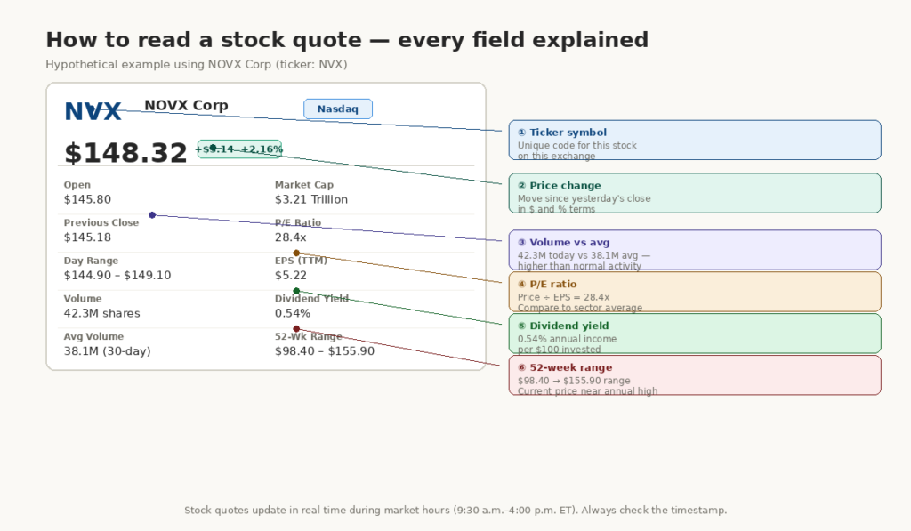
Task: Click the Avg Volume field label
Action: [x=93, y=336]
